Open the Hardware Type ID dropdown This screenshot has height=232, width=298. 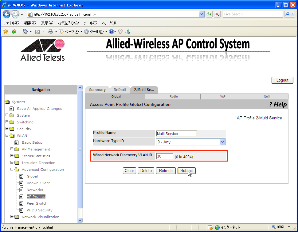click(x=222, y=142)
